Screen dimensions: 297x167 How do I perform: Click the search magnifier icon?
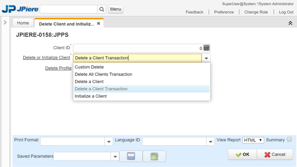(102, 9)
